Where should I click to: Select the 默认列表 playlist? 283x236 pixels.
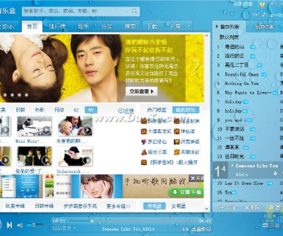[x=229, y=37]
